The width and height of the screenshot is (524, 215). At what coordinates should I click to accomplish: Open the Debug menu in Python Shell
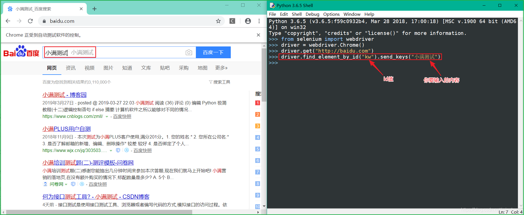coord(312,14)
